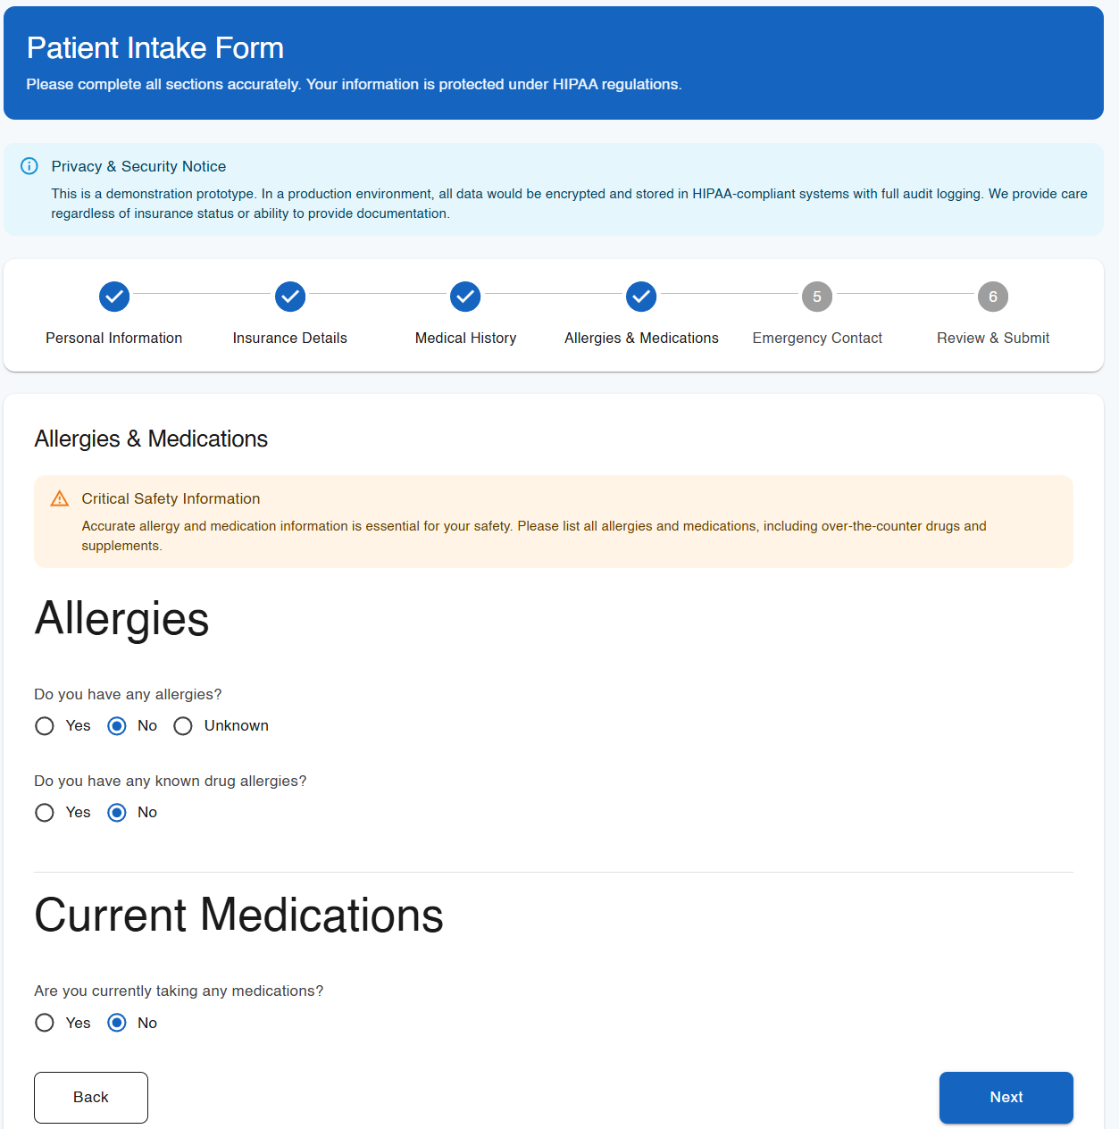The image size is (1119, 1129).
Task: Go to the Emergency Contact step label
Action: [817, 339]
